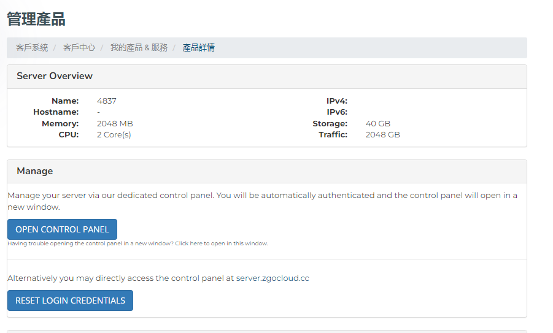Image resolution: width=553 pixels, height=333 pixels.
Task: Click the 'open in this window' trouble link
Action: click(221, 243)
